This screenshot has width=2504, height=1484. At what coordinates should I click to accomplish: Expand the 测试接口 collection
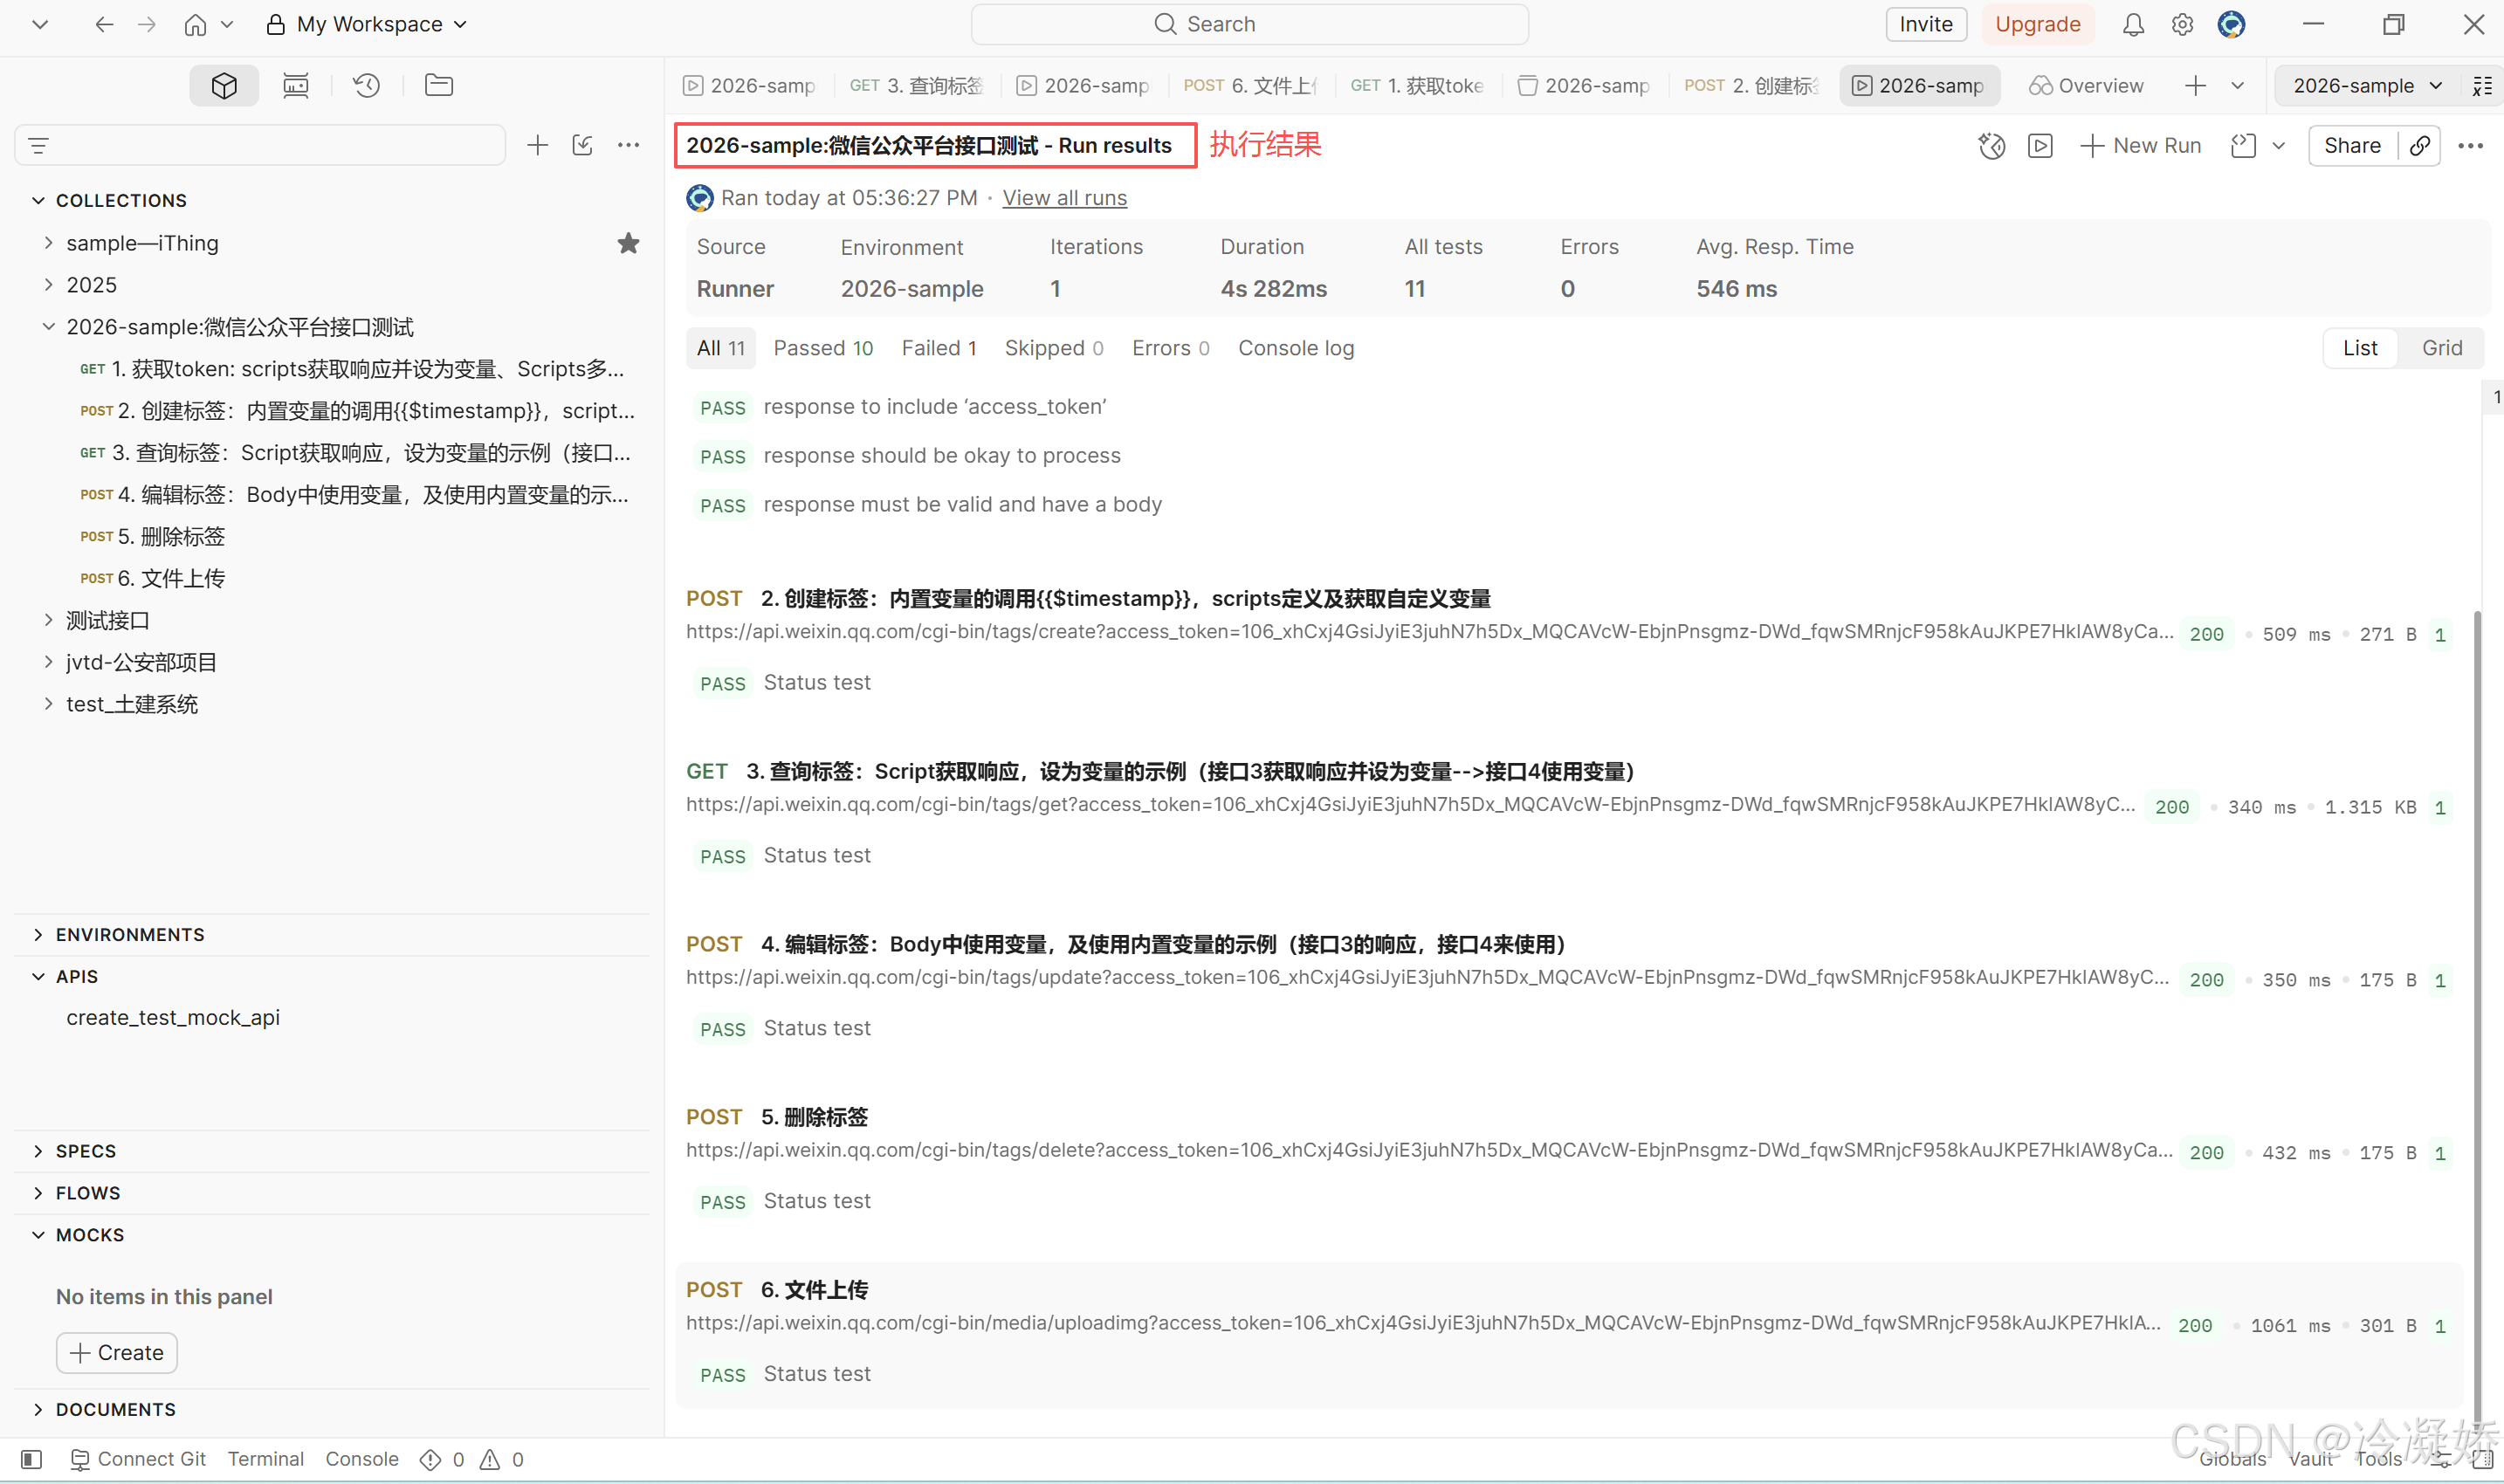coord(48,621)
